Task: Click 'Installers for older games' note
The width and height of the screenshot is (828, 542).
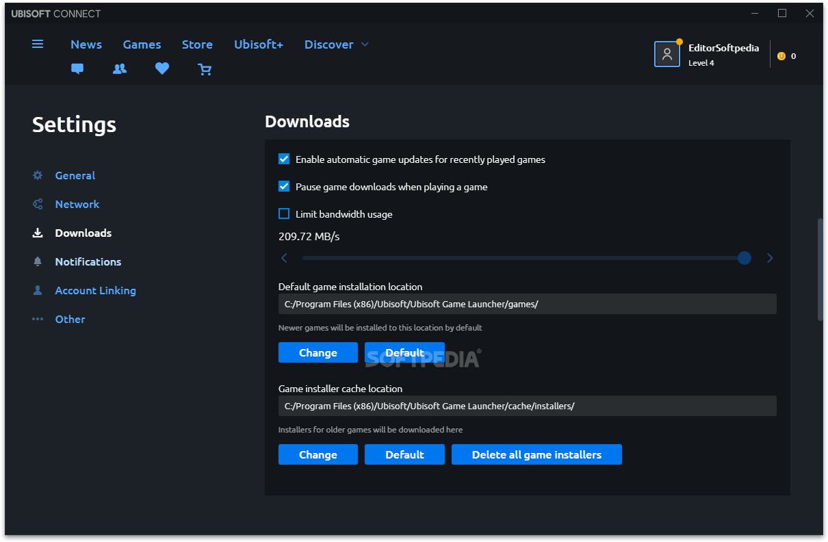Action: (x=370, y=430)
